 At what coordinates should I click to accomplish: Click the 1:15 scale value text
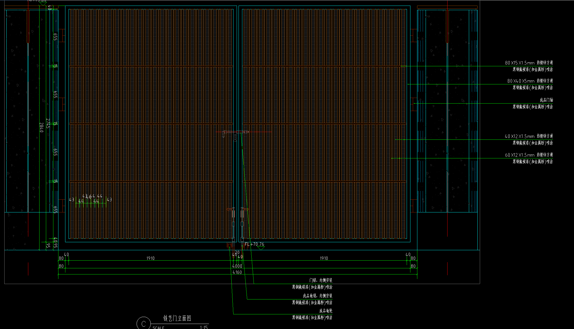(204, 327)
